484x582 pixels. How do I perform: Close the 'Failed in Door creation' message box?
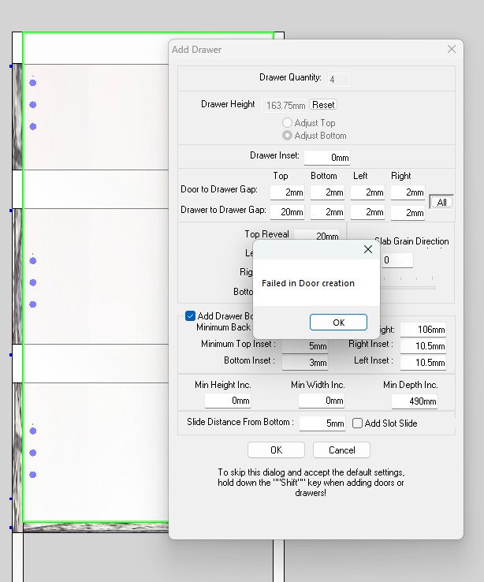367,250
